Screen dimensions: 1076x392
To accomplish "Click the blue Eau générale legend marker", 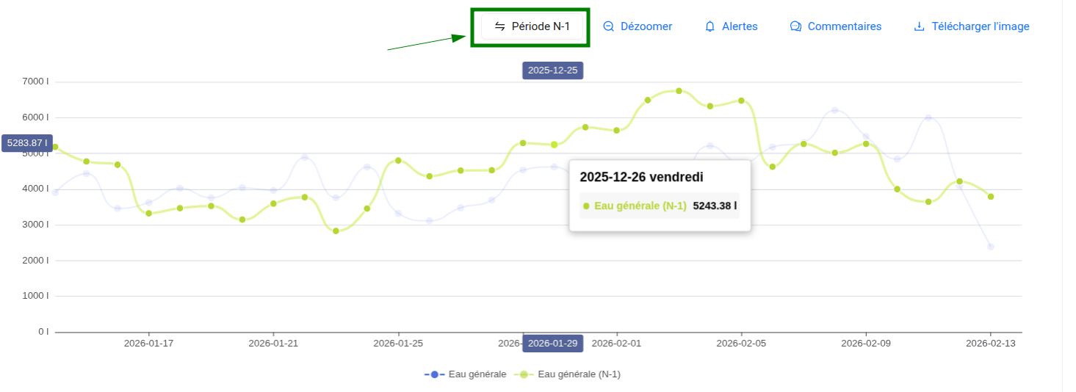I will 434,374.
